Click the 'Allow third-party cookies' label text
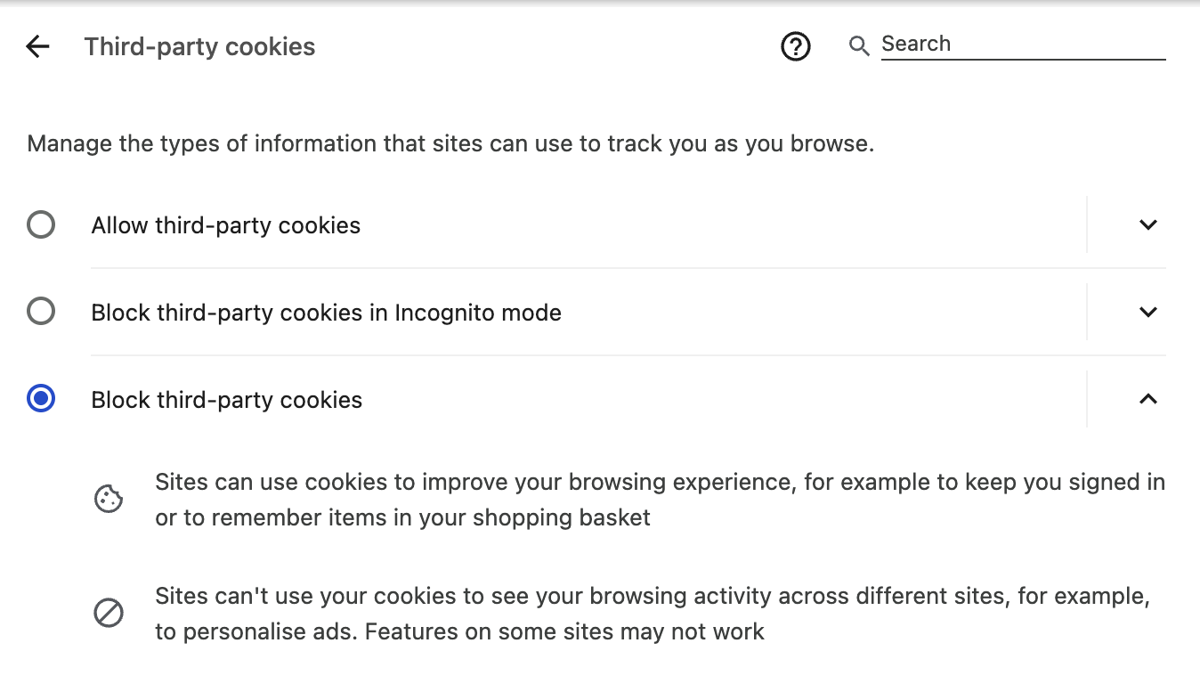1200x700 pixels. 225,225
